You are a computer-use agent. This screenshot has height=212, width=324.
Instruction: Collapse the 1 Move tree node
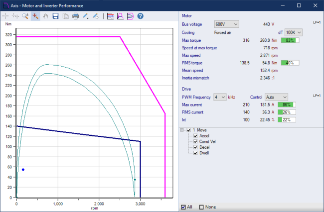182,130
